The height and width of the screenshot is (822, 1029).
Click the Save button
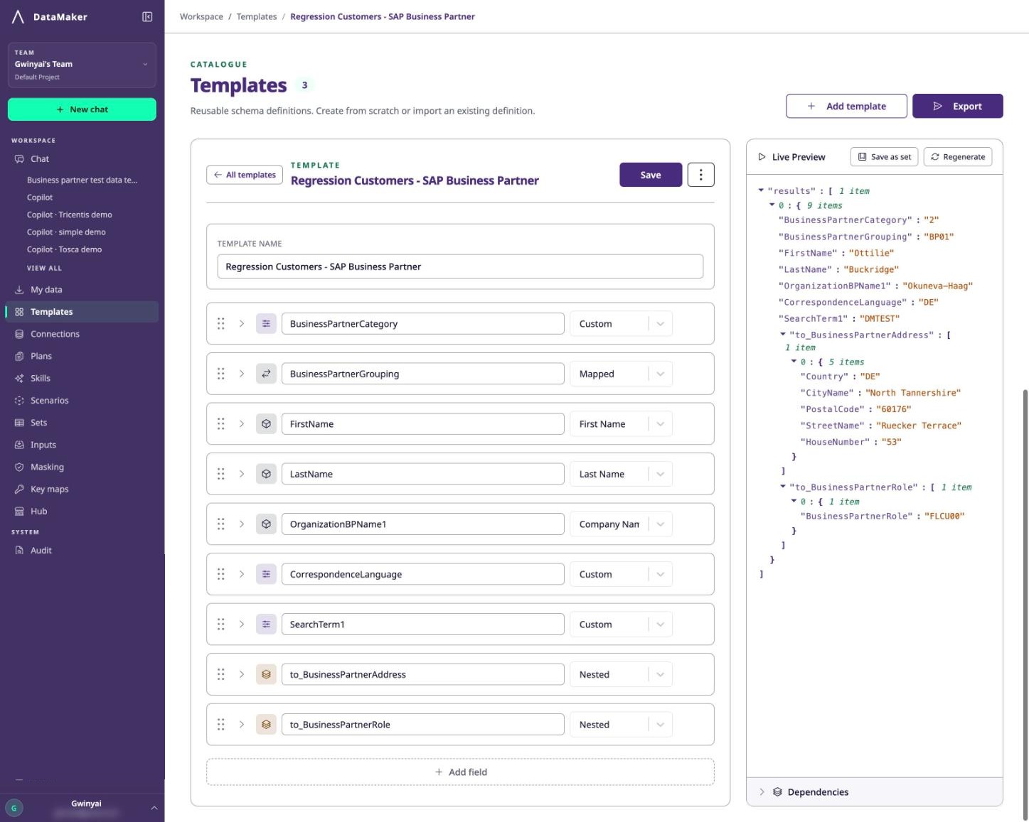tap(651, 175)
